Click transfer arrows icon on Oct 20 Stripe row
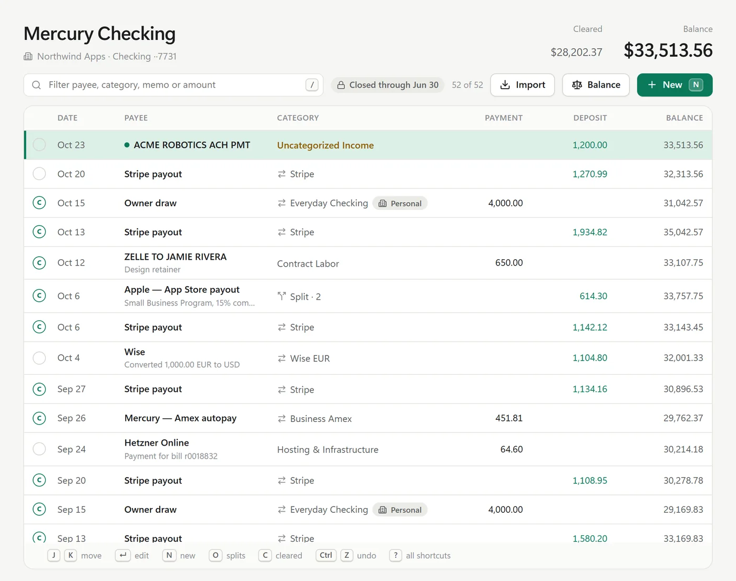The image size is (736, 581). click(282, 174)
